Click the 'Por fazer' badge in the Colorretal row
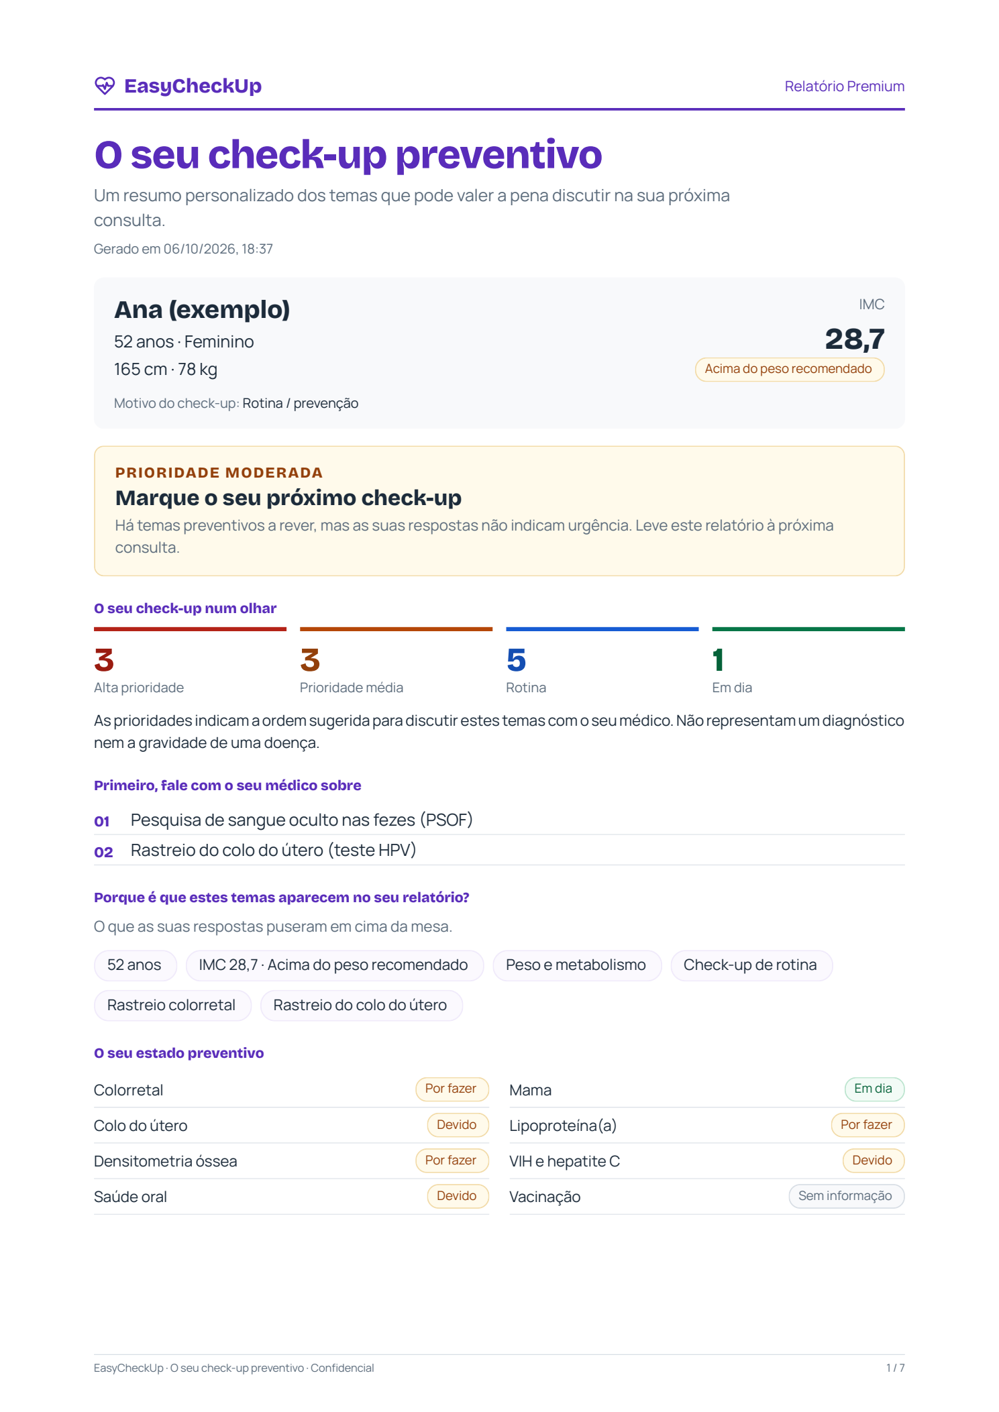 452,1089
